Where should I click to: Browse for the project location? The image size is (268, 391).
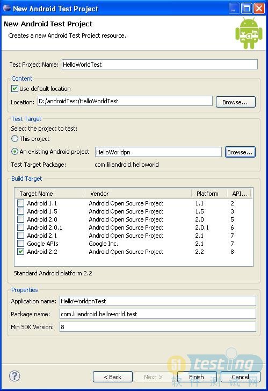pyautogui.click(x=236, y=102)
